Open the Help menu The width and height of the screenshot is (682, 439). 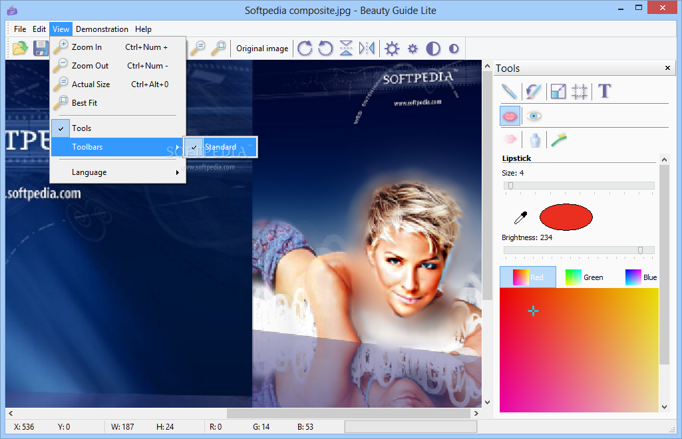pos(143,29)
